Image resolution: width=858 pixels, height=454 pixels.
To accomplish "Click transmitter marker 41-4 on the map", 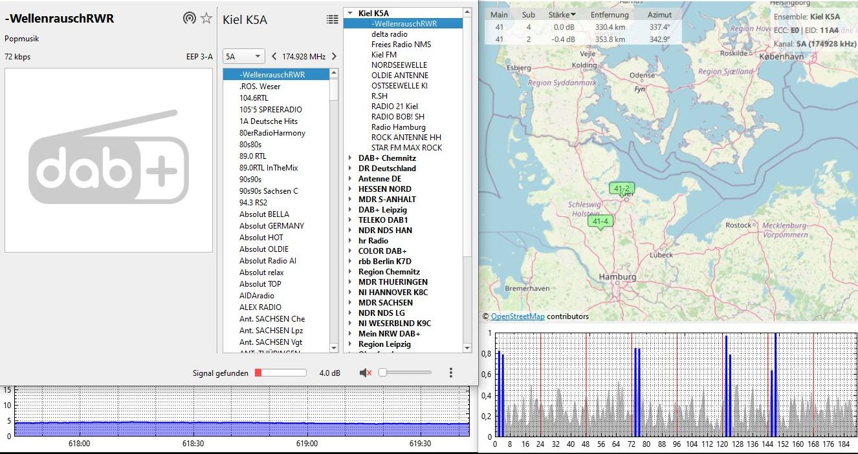I will 600,222.
